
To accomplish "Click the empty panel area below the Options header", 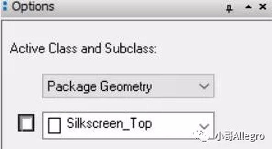I will (x=136, y=31).
